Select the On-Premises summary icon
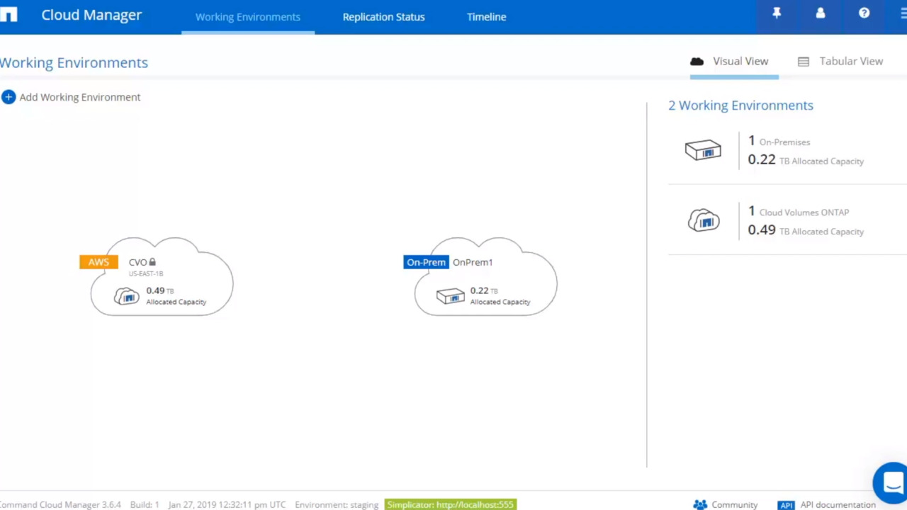Image resolution: width=907 pixels, height=510 pixels. click(703, 150)
